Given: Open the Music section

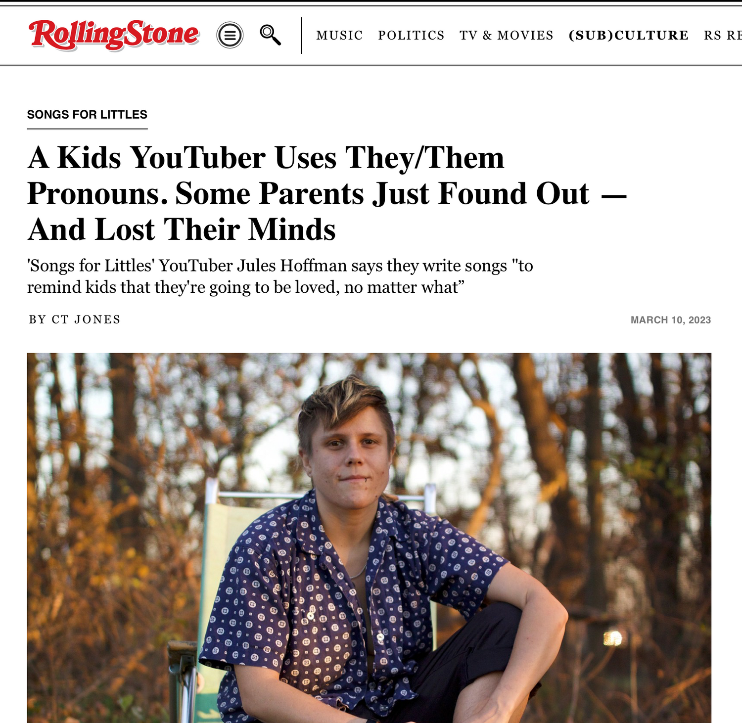Looking at the screenshot, I should click(339, 36).
